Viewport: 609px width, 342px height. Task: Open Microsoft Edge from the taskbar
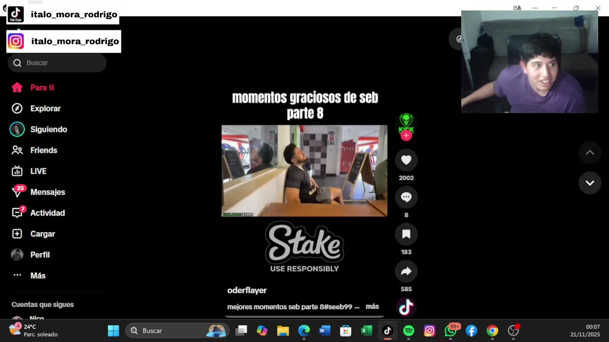click(304, 331)
